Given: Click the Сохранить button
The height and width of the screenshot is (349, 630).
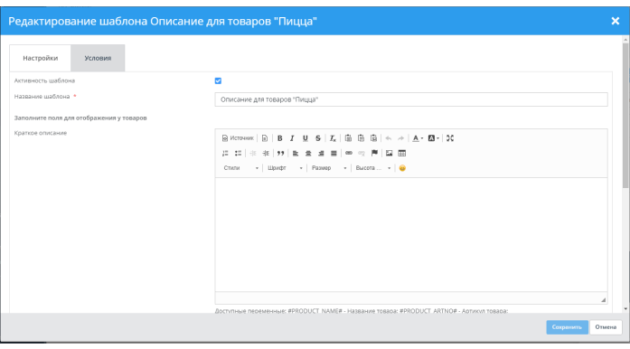Looking at the screenshot, I should coord(567,327).
